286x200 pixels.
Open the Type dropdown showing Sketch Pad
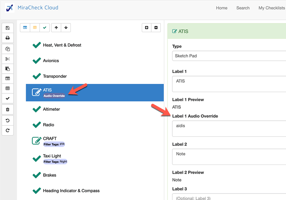(x=229, y=56)
